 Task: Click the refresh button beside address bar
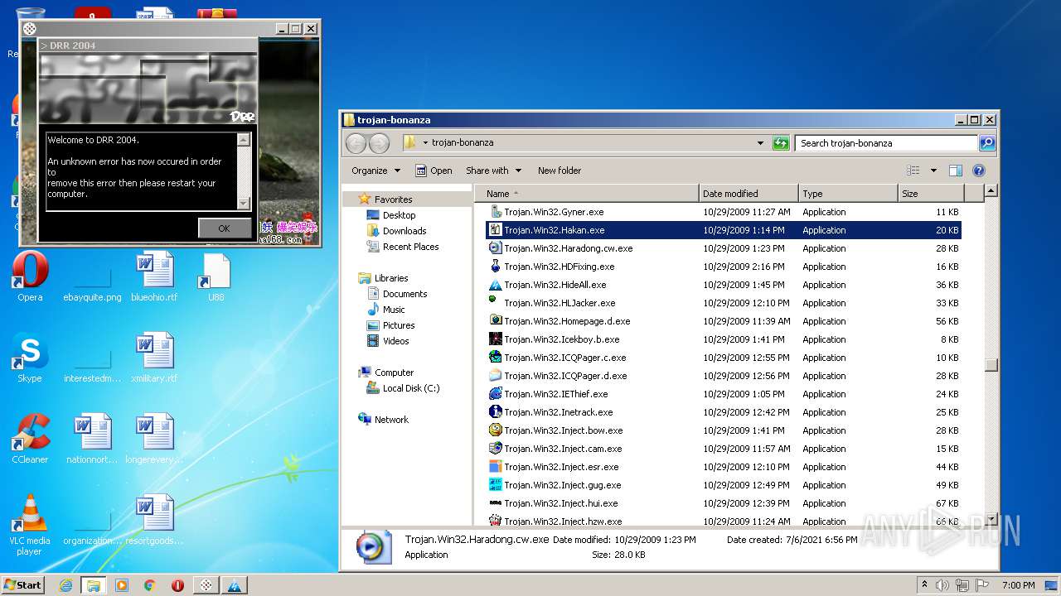(781, 143)
